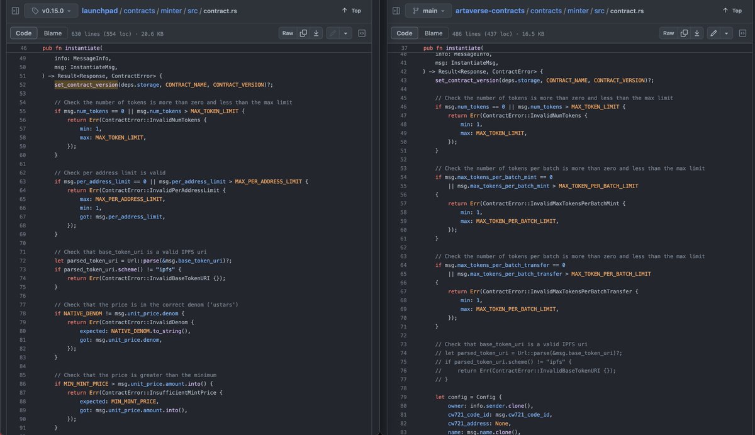Open the artaverse-contracts repository breadcrumb link
Image resolution: width=755 pixels, height=435 pixels.
pyautogui.click(x=491, y=11)
